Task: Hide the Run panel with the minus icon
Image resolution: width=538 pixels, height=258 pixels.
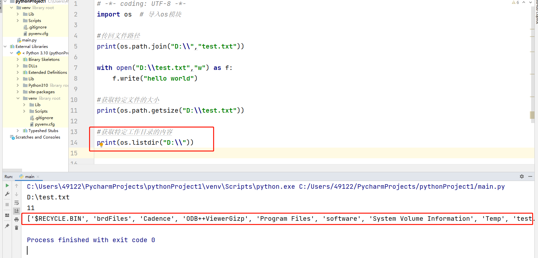Action: (x=530, y=176)
